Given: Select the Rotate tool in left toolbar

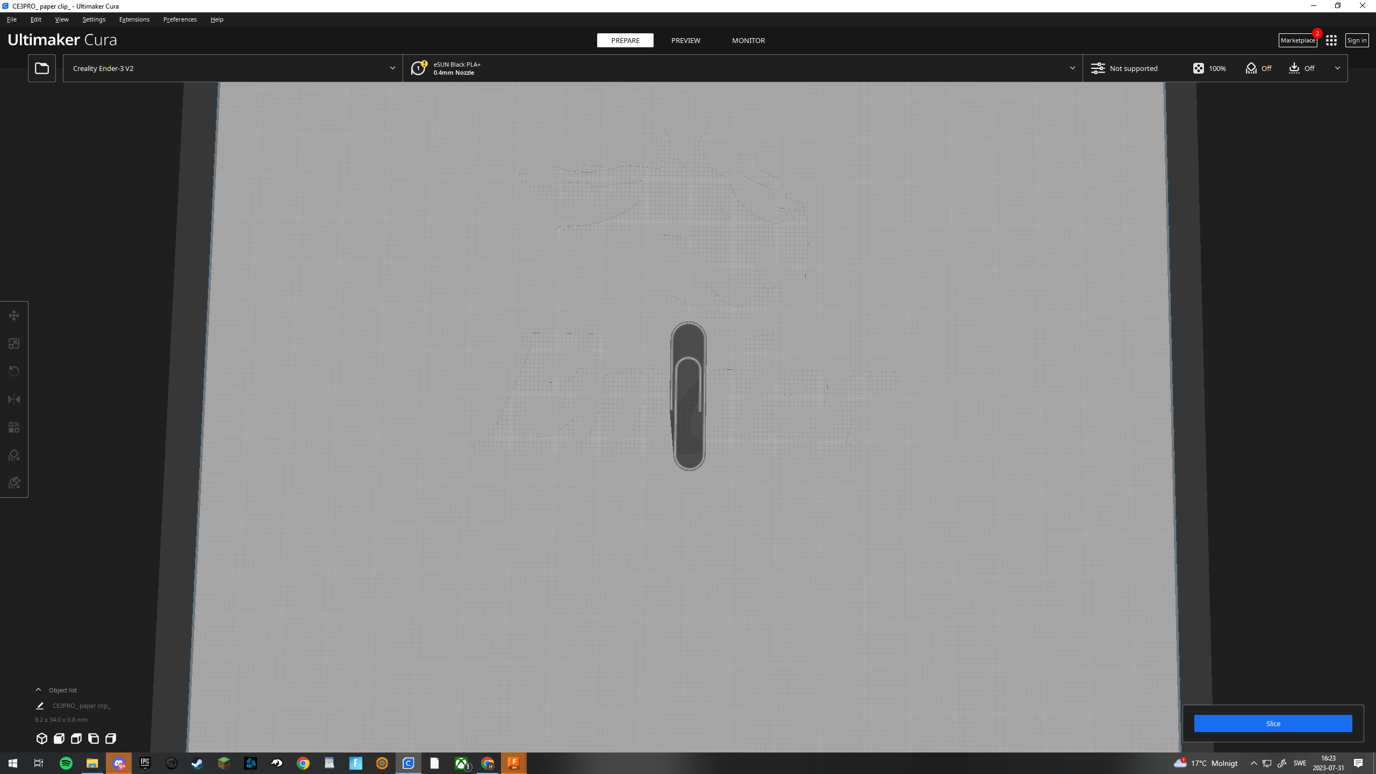Looking at the screenshot, I should [14, 371].
